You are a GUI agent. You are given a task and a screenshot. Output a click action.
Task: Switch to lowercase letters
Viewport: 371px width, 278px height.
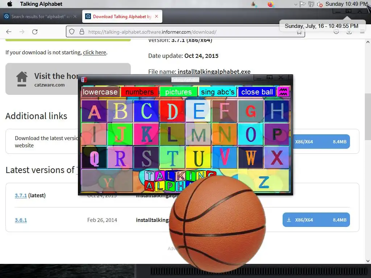100,92
